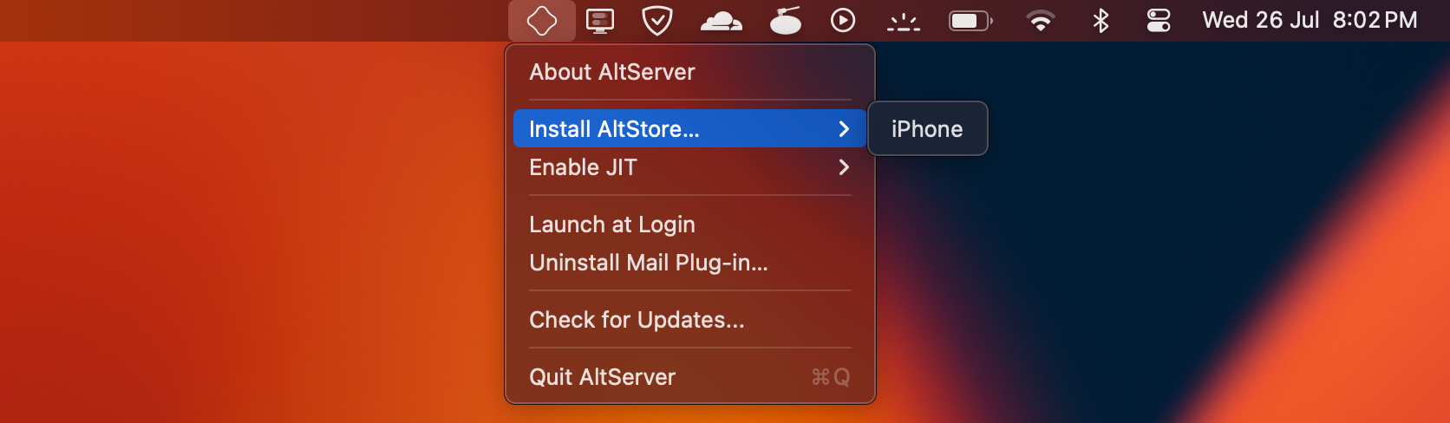Choose Quit AltServer from menu
Image resolution: width=1450 pixels, height=423 pixels.
690,377
